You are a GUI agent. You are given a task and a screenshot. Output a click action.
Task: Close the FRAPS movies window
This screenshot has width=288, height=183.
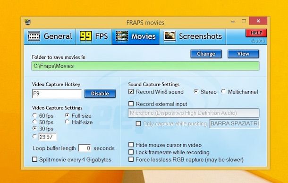click(258, 21)
